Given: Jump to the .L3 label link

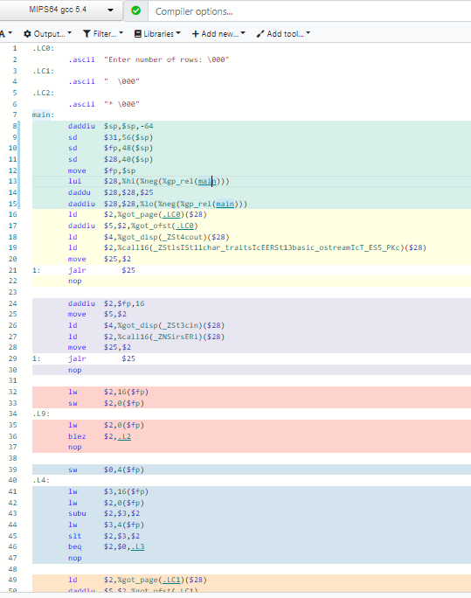Looking at the screenshot, I should coord(137,547).
